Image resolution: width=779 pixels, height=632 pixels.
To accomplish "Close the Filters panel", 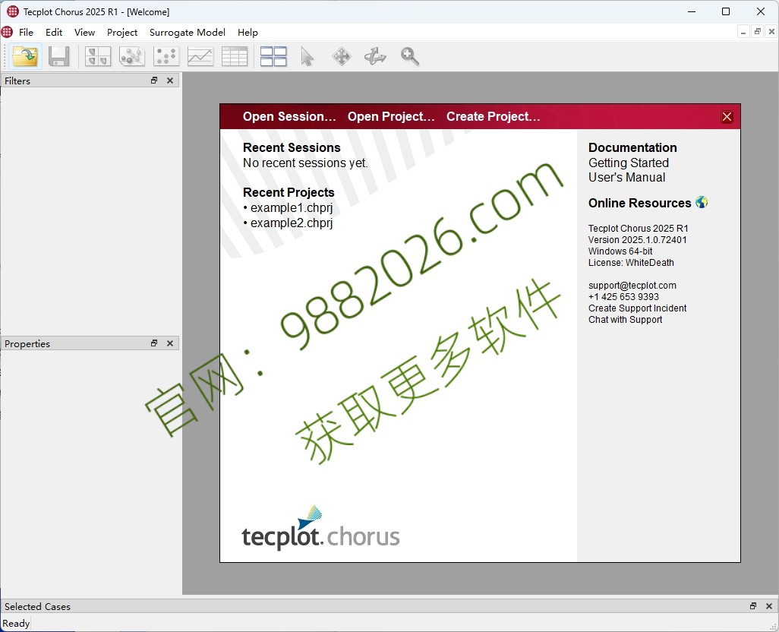I will point(170,81).
